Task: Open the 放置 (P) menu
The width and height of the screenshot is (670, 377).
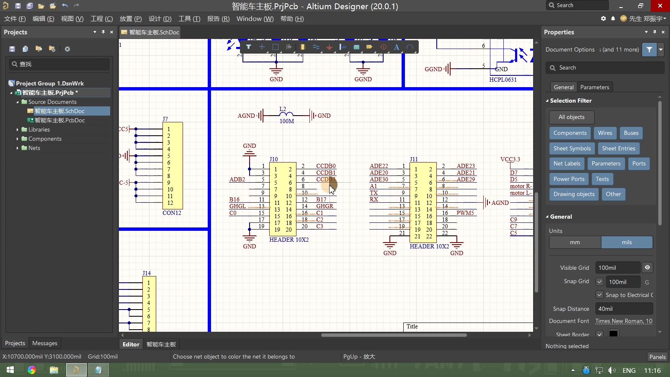Action: tap(131, 19)
